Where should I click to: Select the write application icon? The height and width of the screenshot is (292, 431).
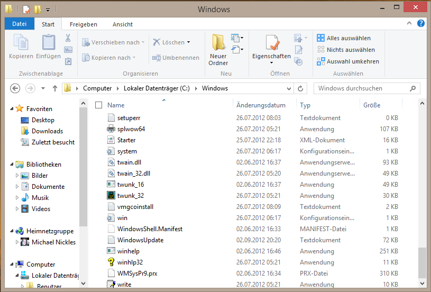pos(111,284)
